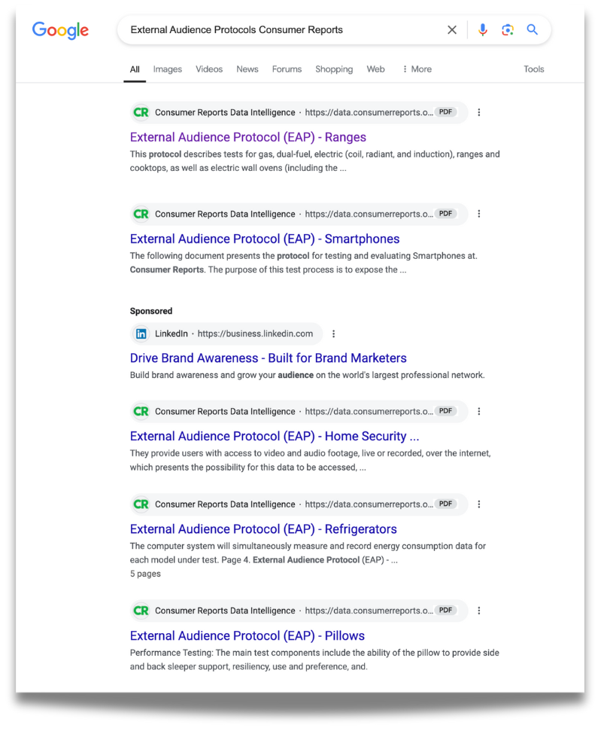Click CR favicon of the Ranges result
This screenshot has width=601, height=731.
tap(141, 112)
